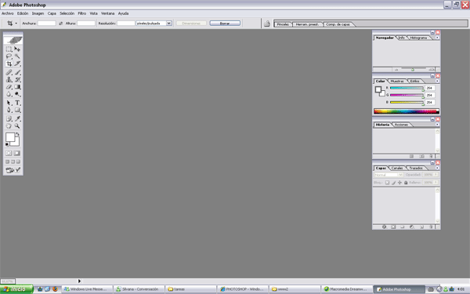This screenshot has width=470, height=294.
Task: Select the Rectangular Marquee tool
Action: tap(9, 49)
